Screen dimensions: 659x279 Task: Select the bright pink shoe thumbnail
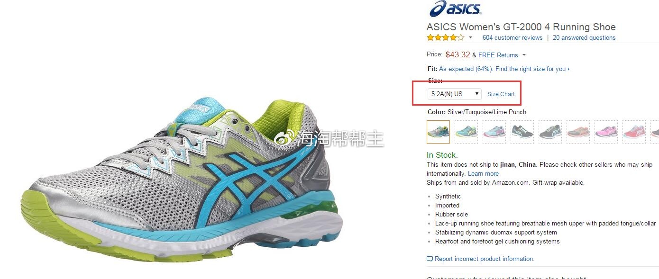pyautogui.click(x=606, y=132)
